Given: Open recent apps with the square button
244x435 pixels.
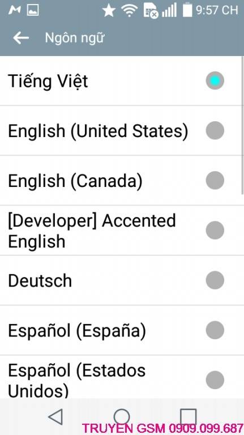Looking at the screenshot, I should [189, 417].
